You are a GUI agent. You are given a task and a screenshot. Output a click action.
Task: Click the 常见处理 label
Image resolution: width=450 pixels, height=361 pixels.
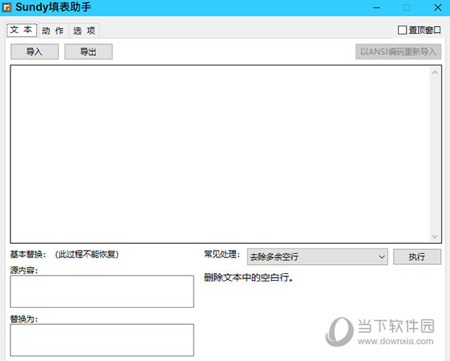[221, 254]
